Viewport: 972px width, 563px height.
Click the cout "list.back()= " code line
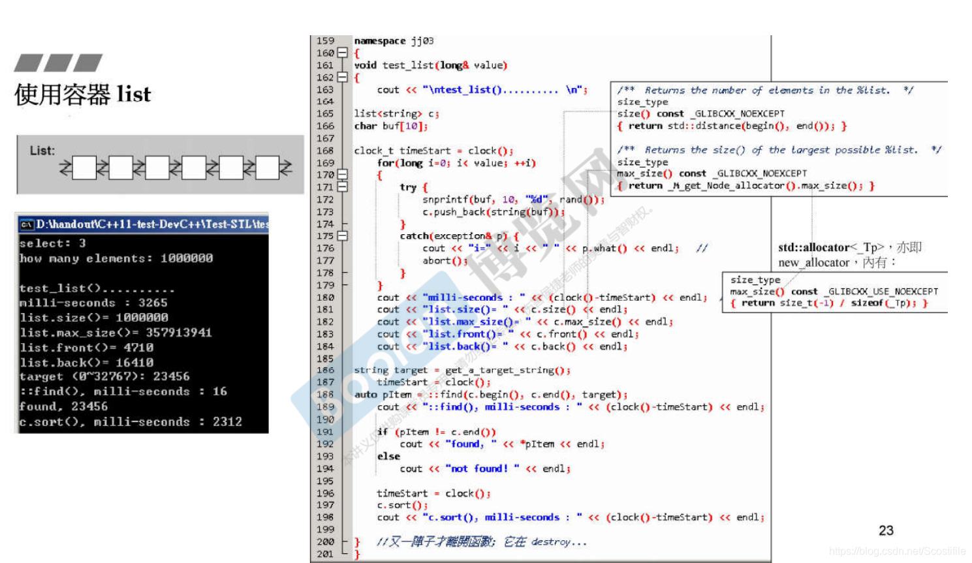[x=502, y=347]
